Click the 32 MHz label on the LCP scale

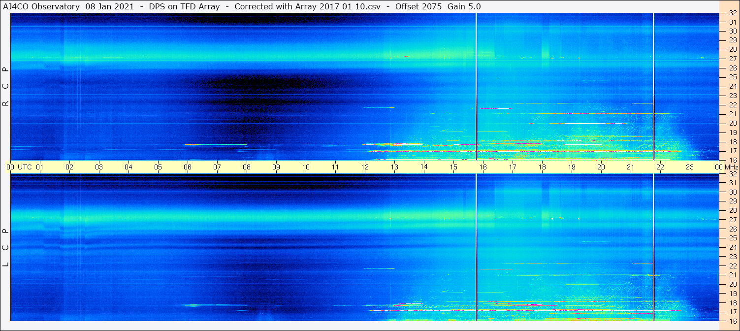pyautogui.click(x=733, y=174)
